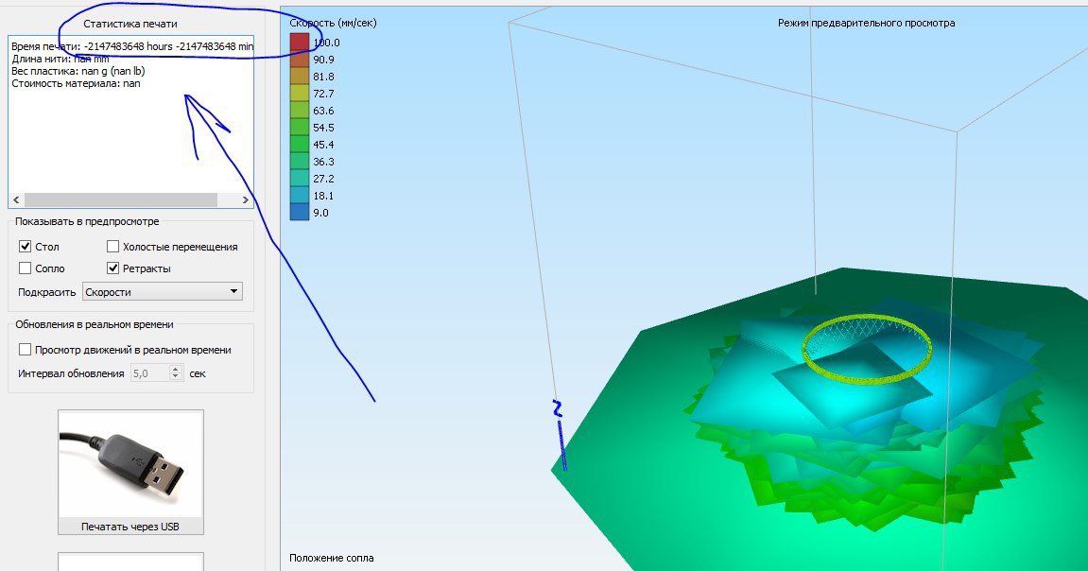The height and width of the screenshot is (571, 1088).
Task: Click the Интервал обновления input field
Action: 150,373
